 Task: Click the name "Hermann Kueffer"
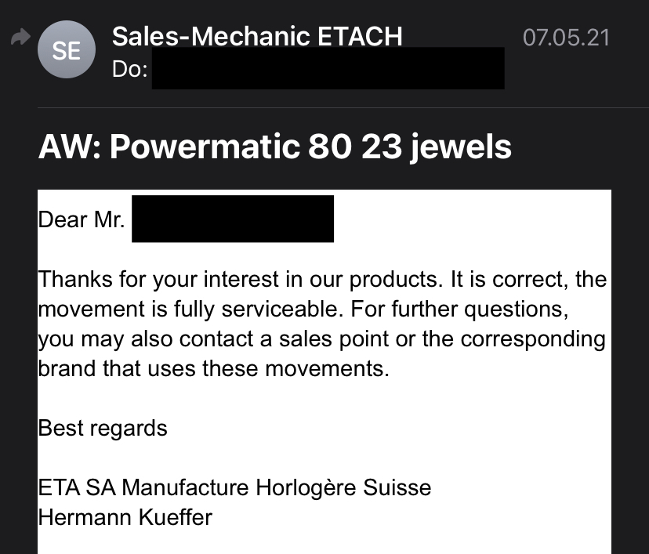[125, 517]
